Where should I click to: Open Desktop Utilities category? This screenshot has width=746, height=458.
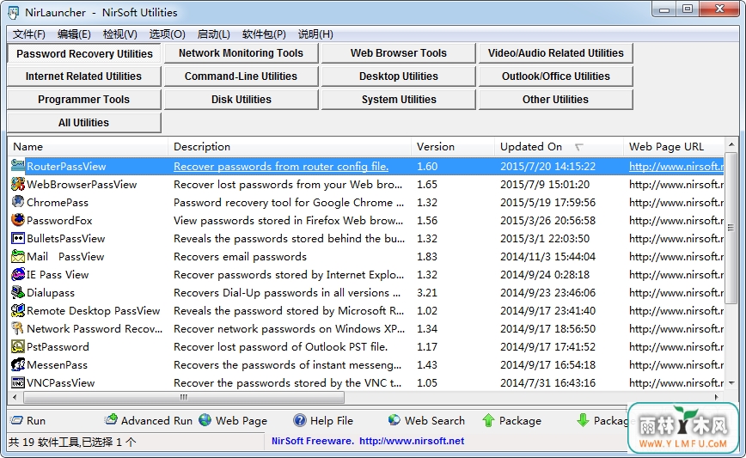click(399, 76)
